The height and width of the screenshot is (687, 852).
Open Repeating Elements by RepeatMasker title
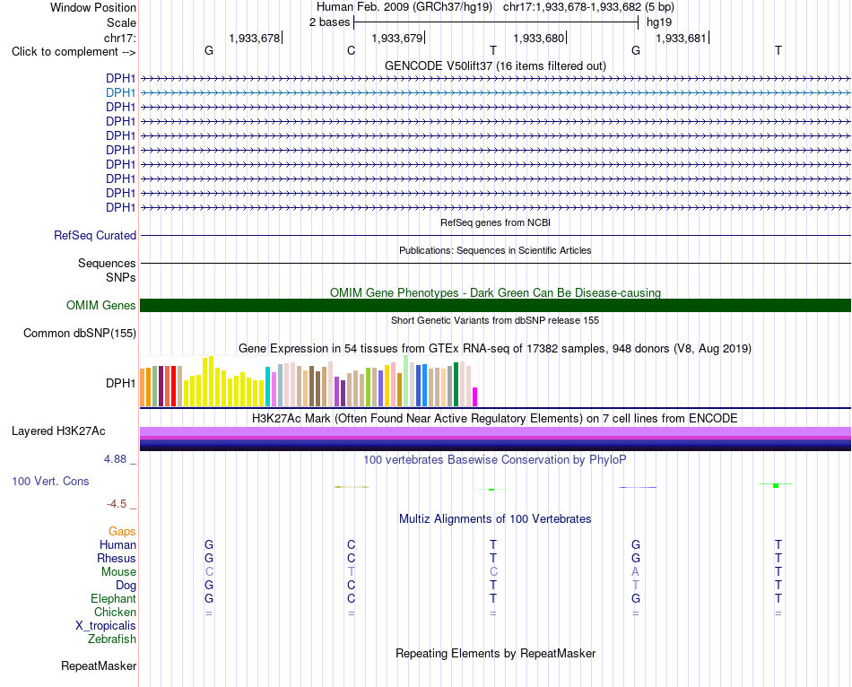[x=495, y=653]
